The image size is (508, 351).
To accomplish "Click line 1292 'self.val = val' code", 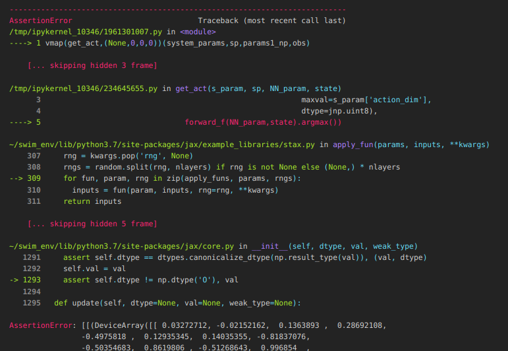I will [95, 269].
